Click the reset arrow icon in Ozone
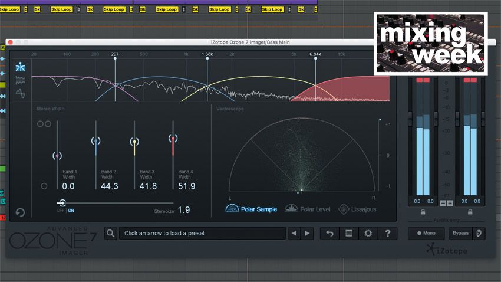 [20, 212]
